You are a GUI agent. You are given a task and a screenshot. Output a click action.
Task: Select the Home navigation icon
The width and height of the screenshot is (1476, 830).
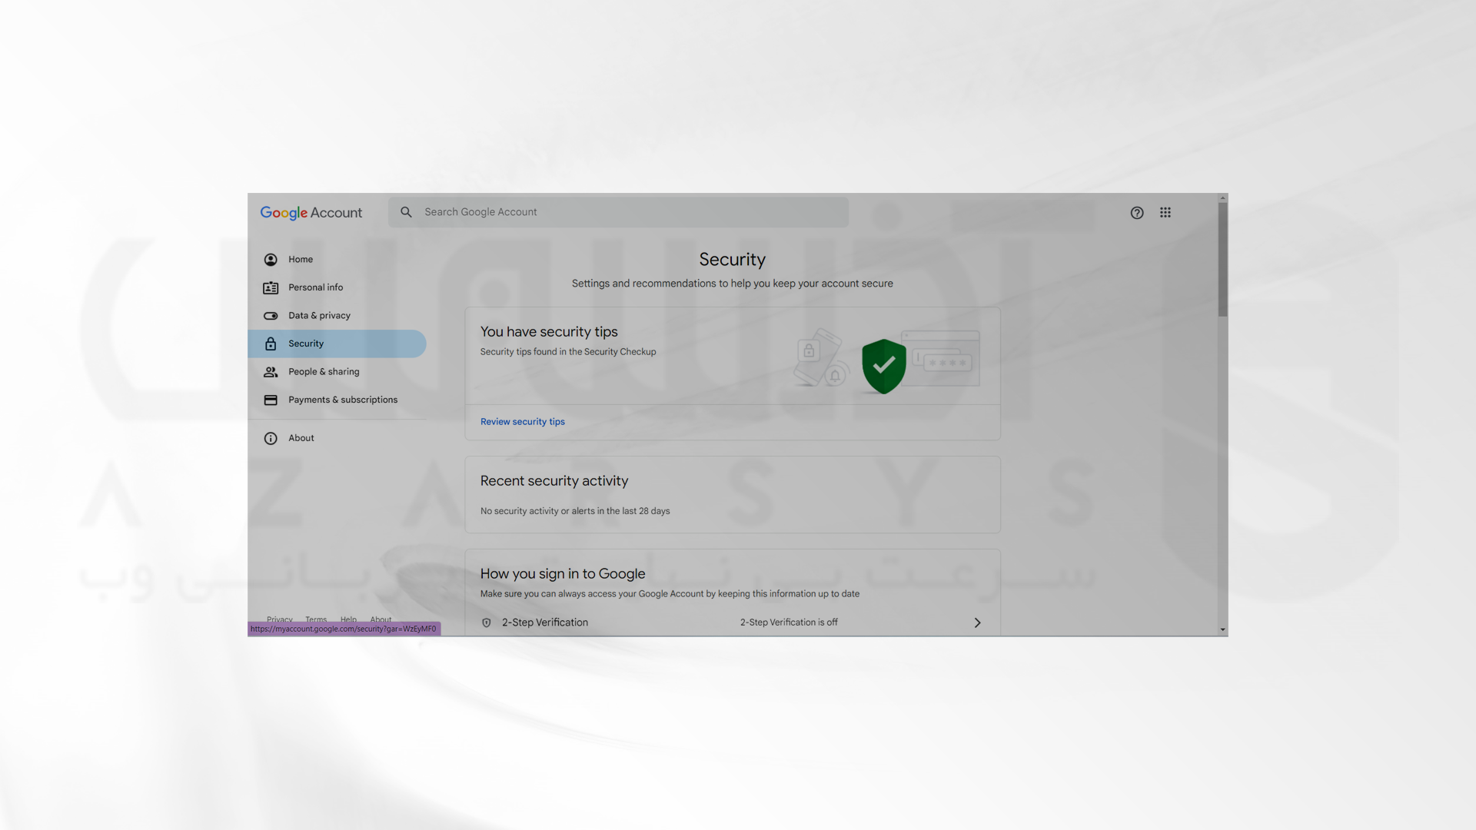click(x=271, y=260)
